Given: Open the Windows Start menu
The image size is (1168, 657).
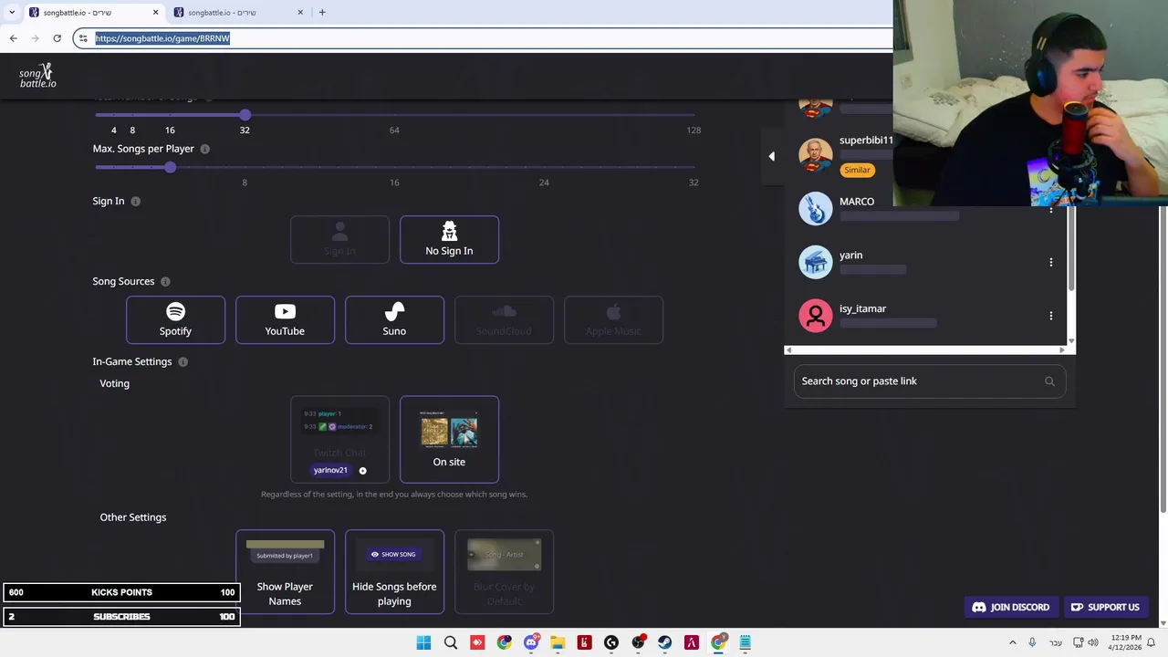Looking at the screenshot, I should [423, 643].
